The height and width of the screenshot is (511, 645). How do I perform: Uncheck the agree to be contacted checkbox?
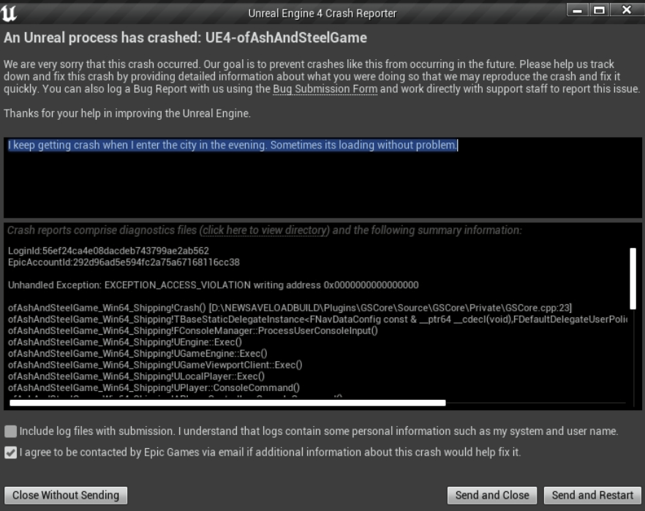[10, 453]
